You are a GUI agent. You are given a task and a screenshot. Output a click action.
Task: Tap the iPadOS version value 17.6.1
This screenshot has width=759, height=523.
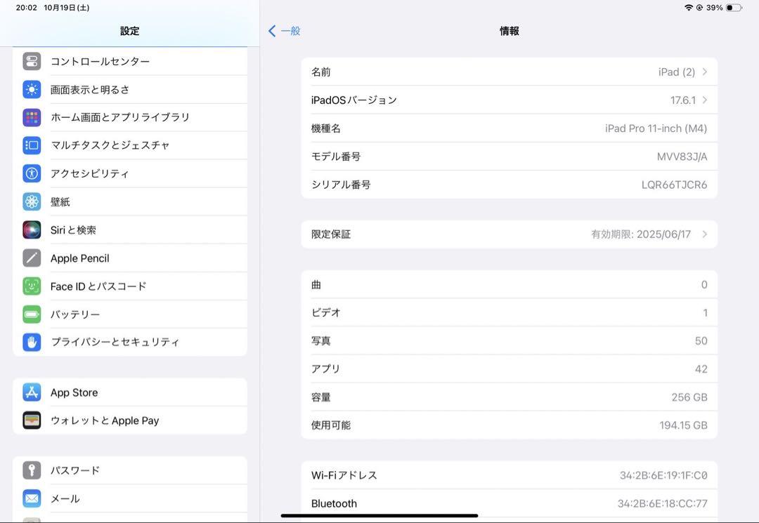point(682,100)
